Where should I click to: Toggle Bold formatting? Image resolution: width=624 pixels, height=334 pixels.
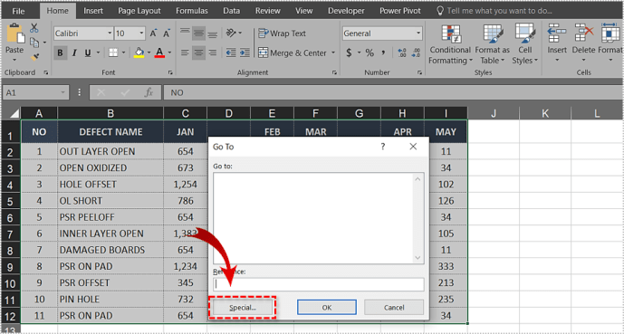[x=60, y=52]
